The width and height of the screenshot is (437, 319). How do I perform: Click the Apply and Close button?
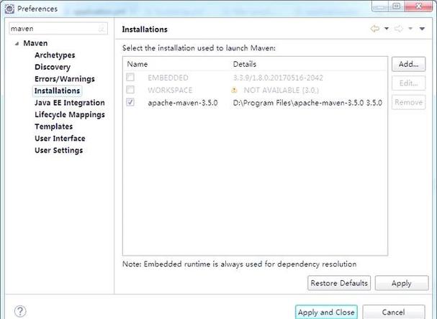[325, 312]
